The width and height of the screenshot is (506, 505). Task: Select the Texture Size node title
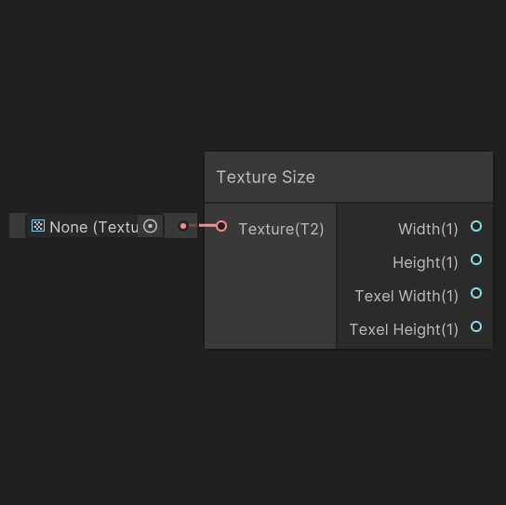click(266, 177)
